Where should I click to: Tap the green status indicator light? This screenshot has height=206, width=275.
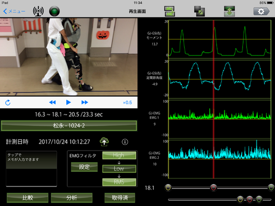click(54, 11)
